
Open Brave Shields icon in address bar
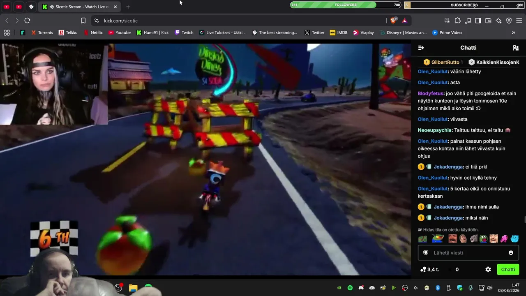393,21
